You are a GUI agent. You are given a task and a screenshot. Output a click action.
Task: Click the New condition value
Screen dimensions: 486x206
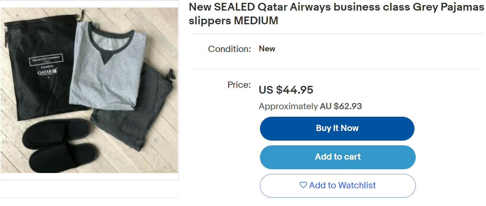(267, 49)
